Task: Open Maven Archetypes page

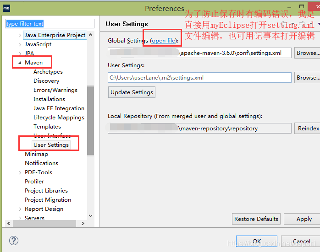Action: [x=48, y=72]
